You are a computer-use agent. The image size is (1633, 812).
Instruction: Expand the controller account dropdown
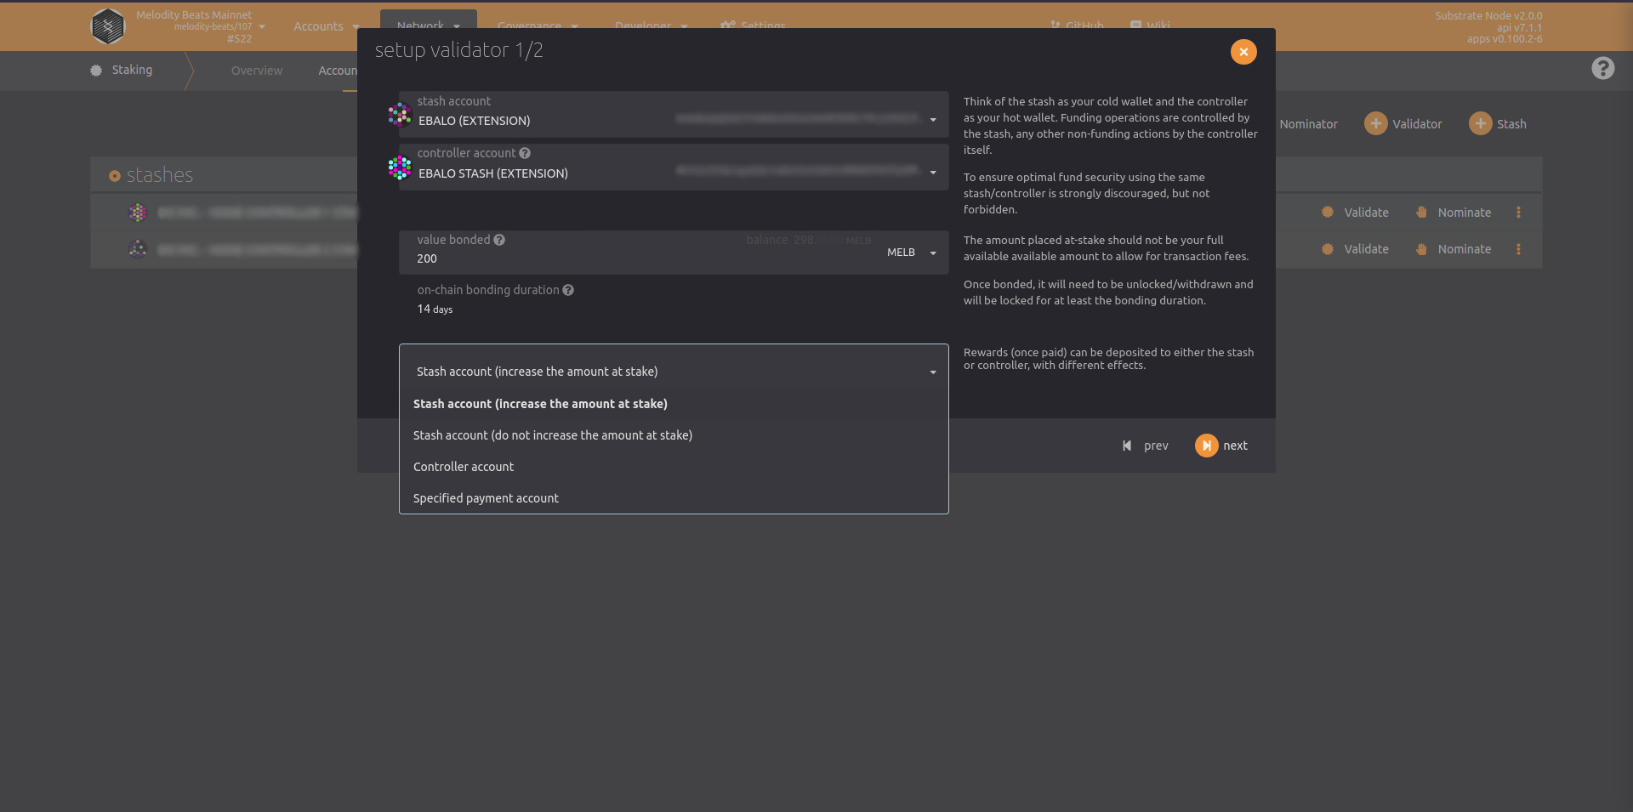click(933, 173)
